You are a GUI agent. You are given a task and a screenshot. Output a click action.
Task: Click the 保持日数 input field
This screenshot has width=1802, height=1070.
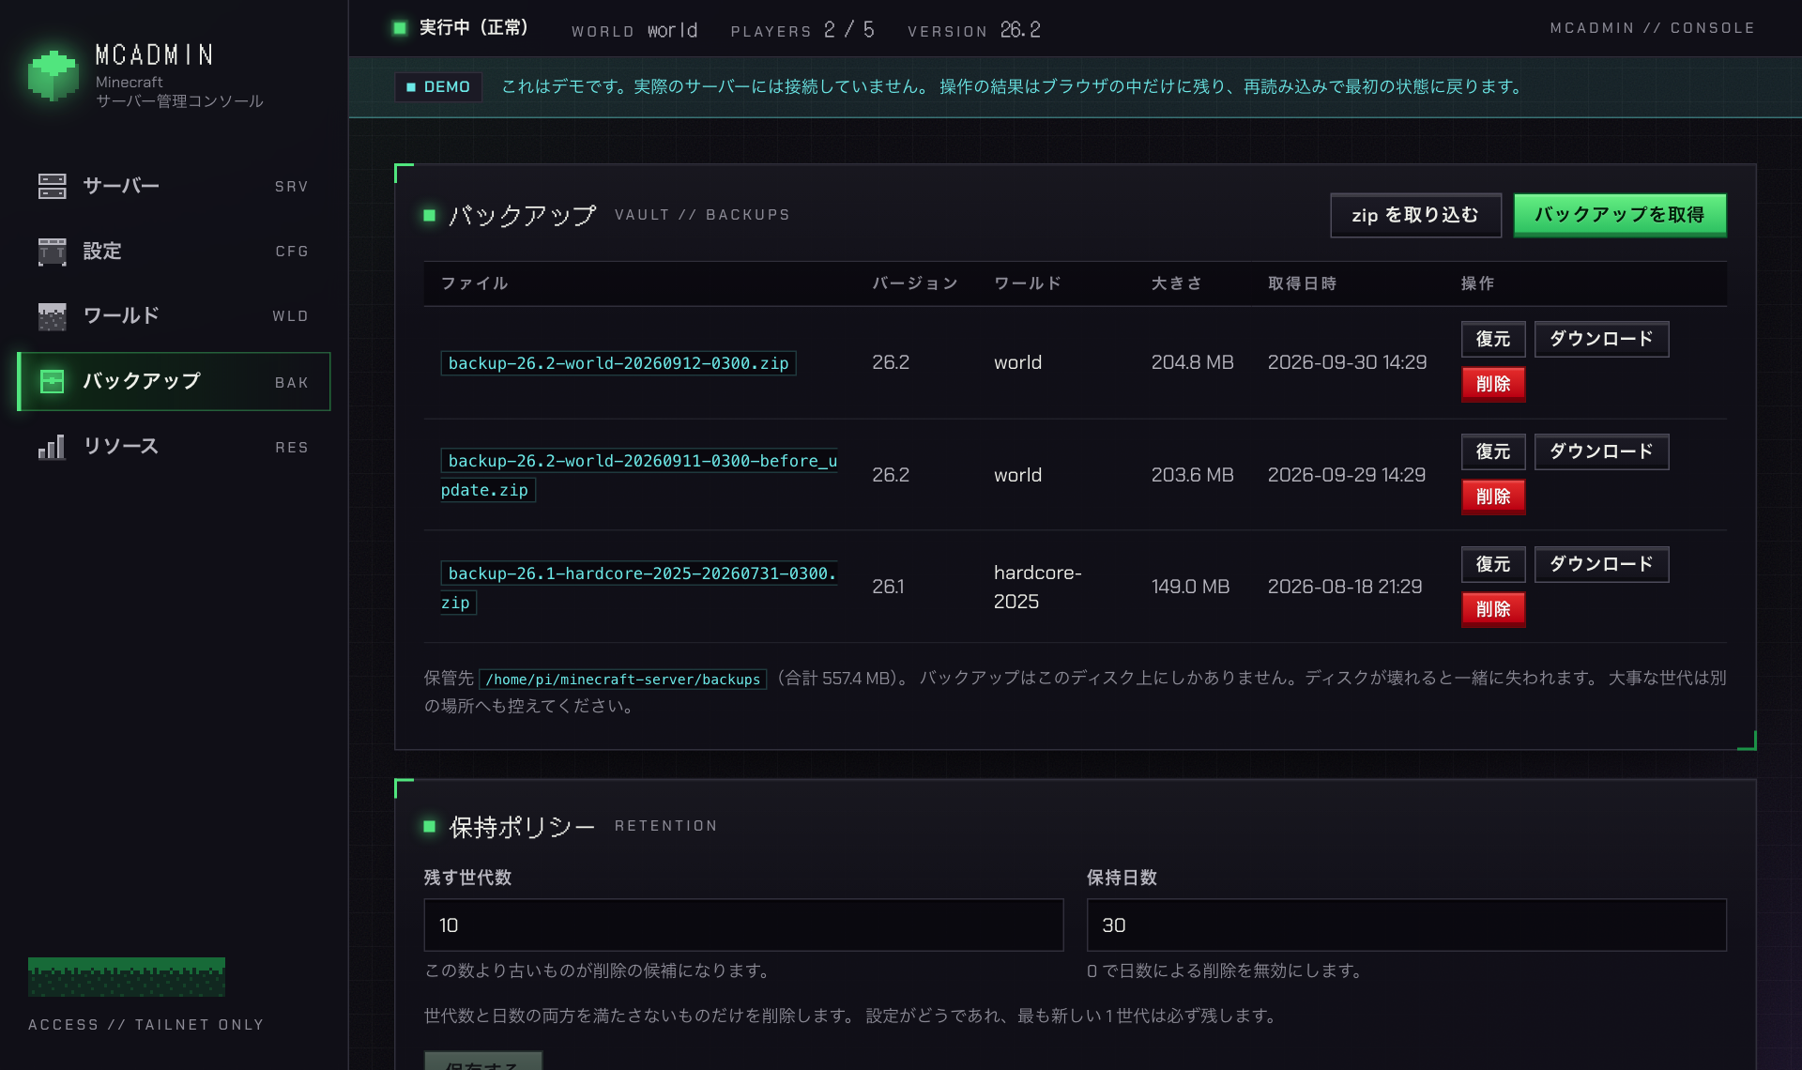point(1406,925)
